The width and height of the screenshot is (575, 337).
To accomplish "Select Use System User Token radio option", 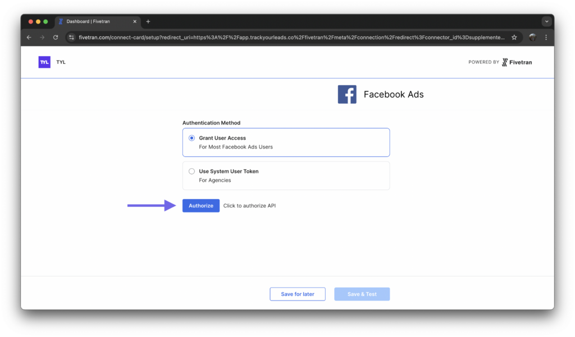I will point(192,171).
